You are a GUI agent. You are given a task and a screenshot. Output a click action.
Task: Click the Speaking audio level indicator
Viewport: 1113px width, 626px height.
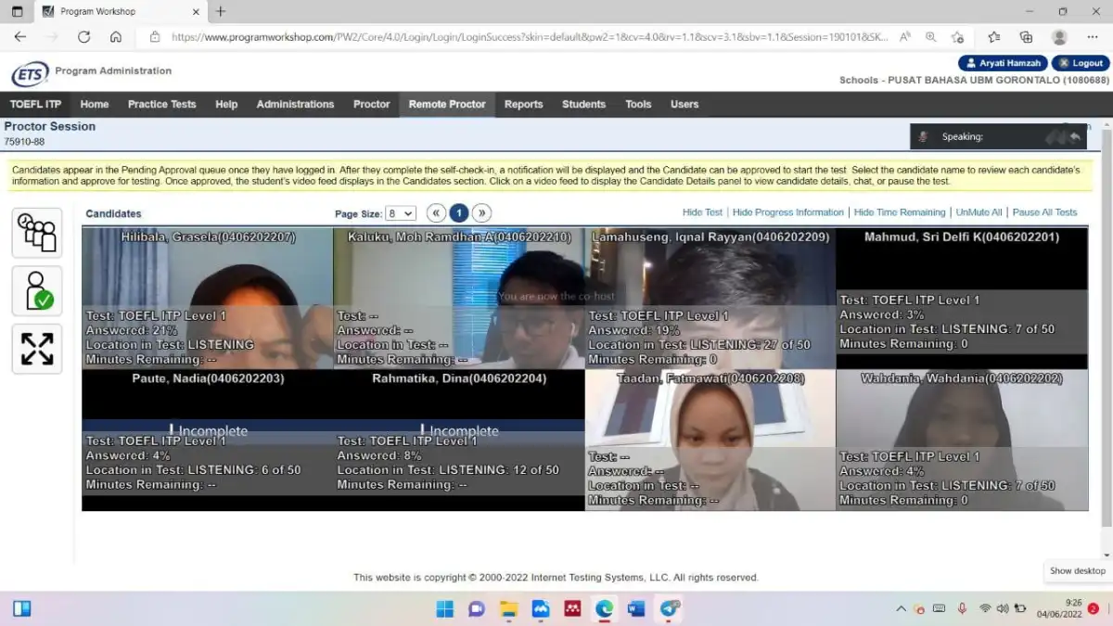(1057, 136)
